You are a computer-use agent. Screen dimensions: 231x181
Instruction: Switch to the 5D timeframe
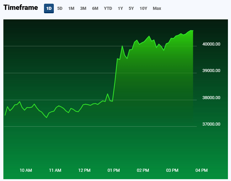click(60, 8)
